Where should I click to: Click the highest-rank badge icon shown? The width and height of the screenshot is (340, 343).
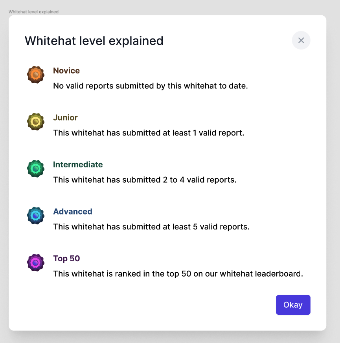(35, 262)
